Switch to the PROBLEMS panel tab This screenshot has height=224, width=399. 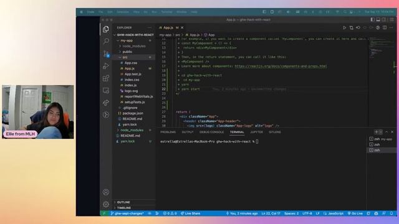tap(168, 132)
